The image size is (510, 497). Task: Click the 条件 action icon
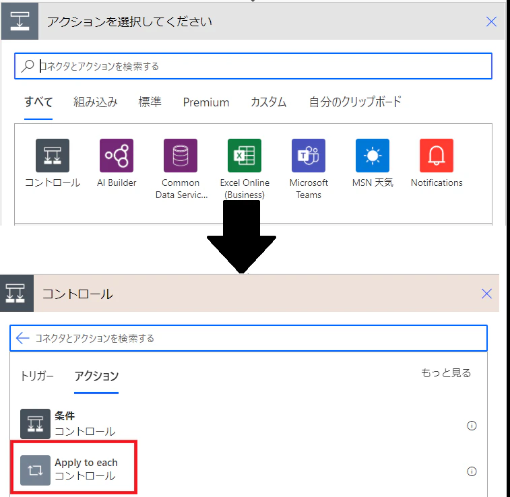tap(35, 424)
